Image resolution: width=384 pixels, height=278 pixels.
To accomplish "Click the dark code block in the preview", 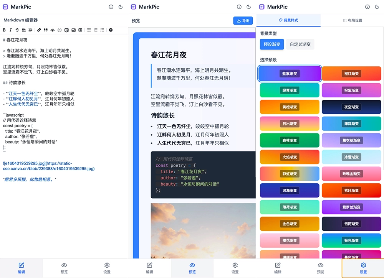I will coord(203,175).
